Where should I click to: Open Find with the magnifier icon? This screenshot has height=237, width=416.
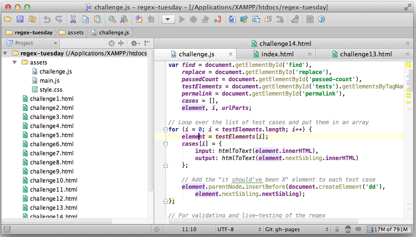[112, 20]
